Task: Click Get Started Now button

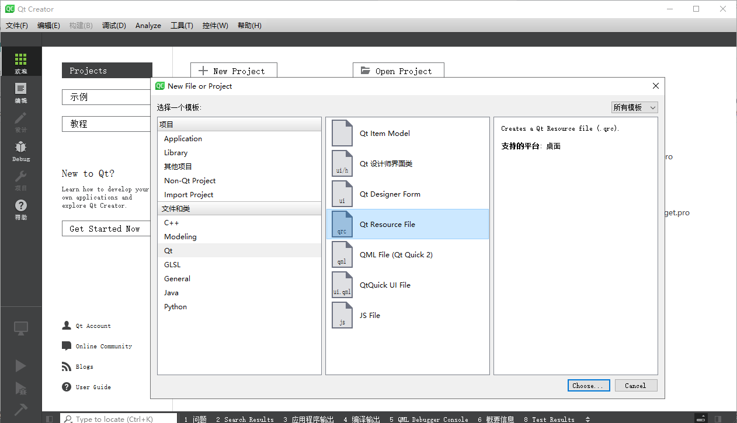Action: [106, 229]
